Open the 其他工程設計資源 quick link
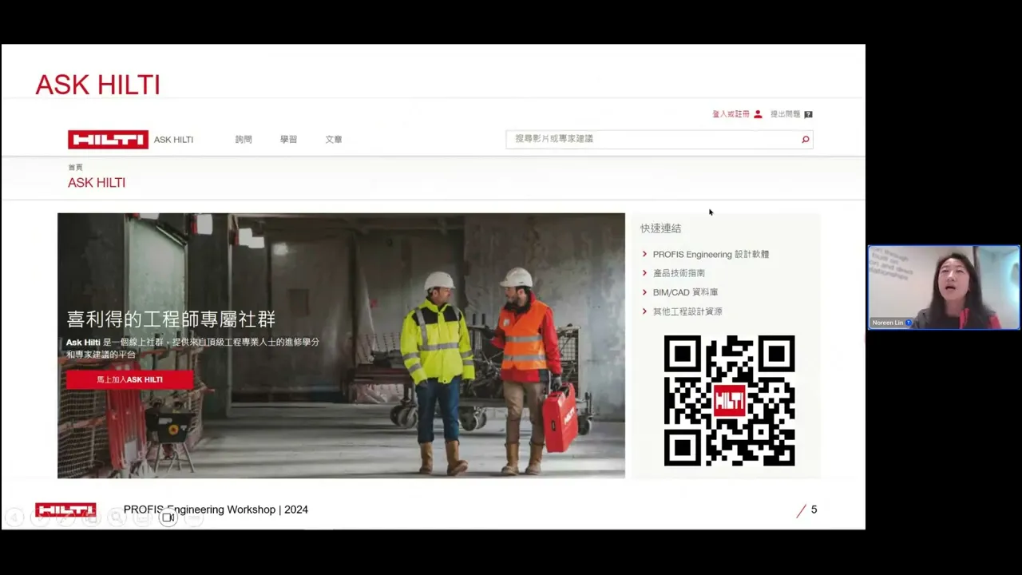Viewport: 1022px width, 575px height. (687, 311)
